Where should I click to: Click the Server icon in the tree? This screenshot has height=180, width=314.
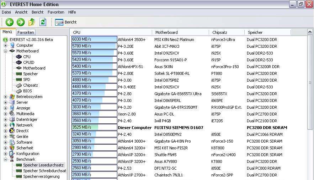[12, 102]
